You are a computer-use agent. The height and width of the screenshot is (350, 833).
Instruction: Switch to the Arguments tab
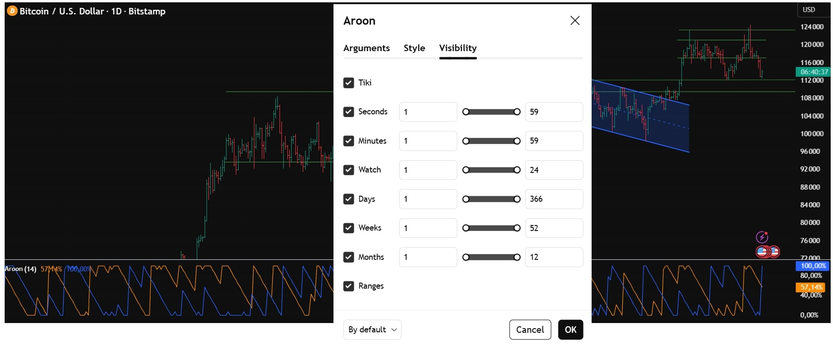click(367, 48)
